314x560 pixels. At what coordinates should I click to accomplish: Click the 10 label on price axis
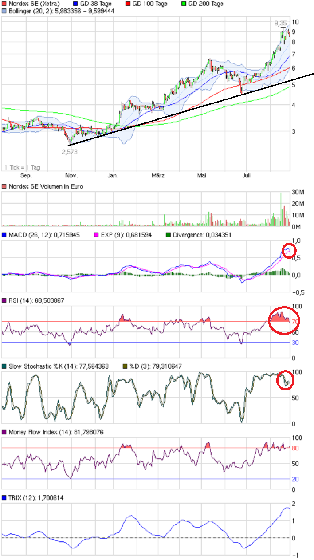click(295, 22)
